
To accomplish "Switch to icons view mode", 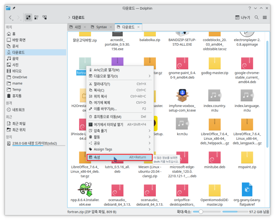I will pyautogui.click(x=28, y=17).
